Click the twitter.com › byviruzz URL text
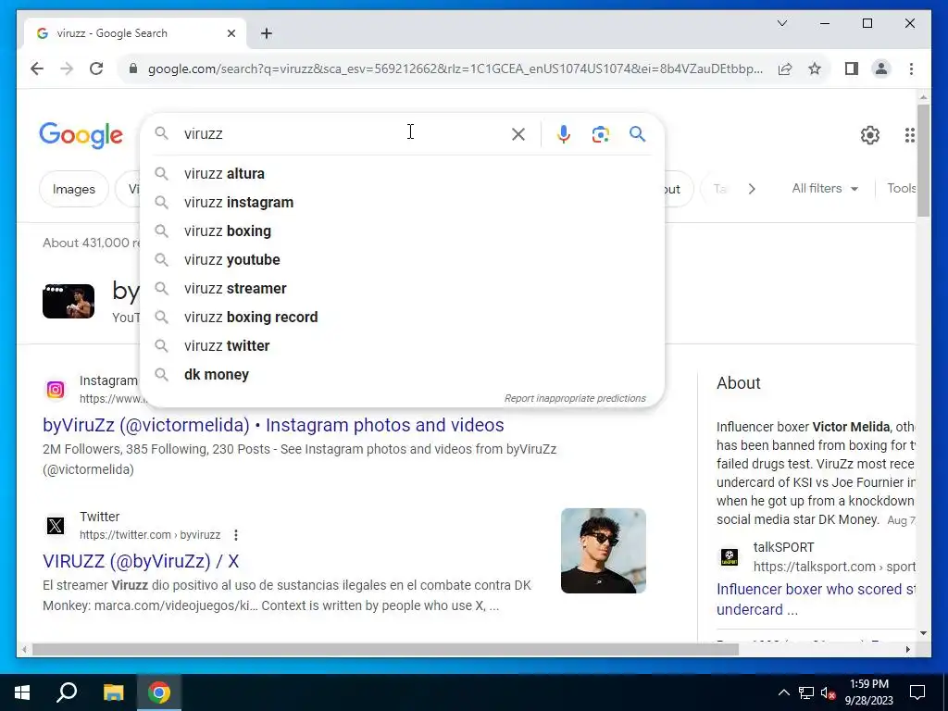The width and height of the screenshot is (948, 711). click(x=150, y=535)
